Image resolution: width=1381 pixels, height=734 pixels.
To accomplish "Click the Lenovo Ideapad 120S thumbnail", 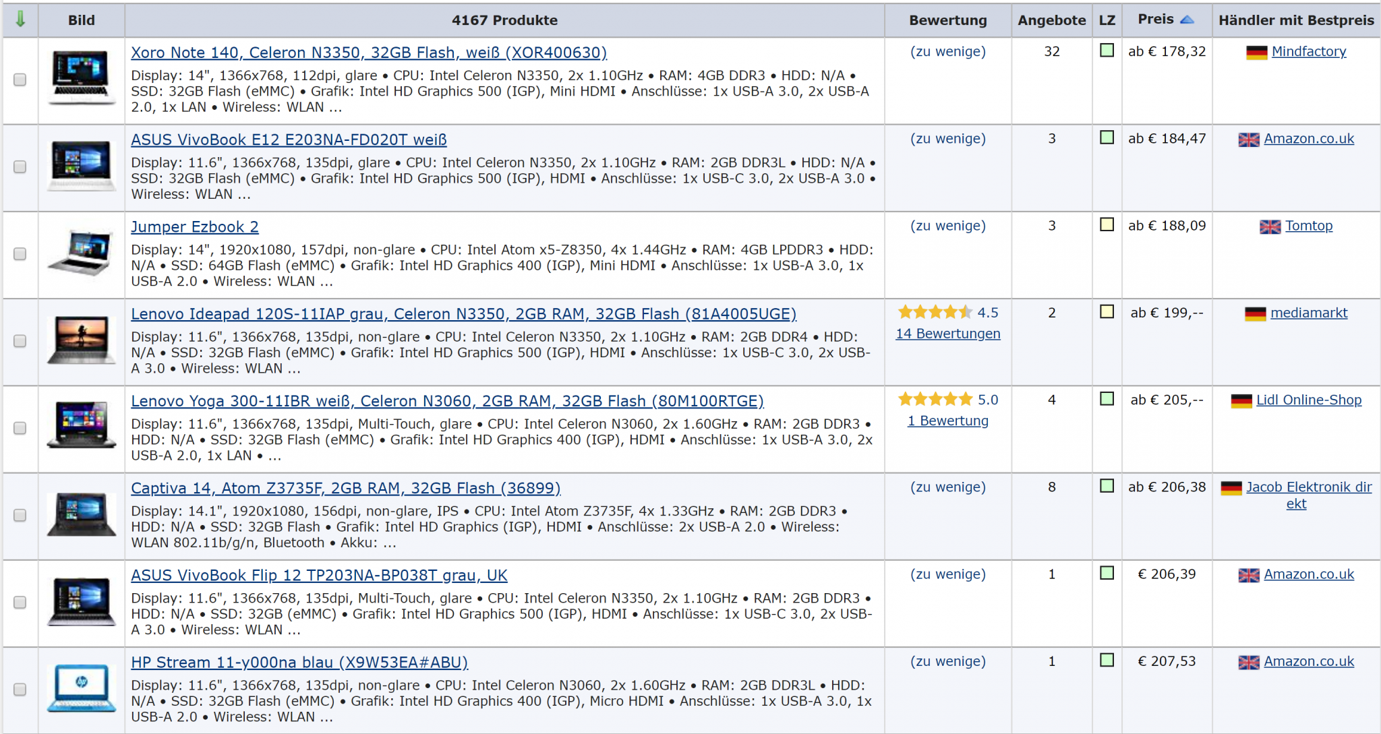I will click(81, 340).
